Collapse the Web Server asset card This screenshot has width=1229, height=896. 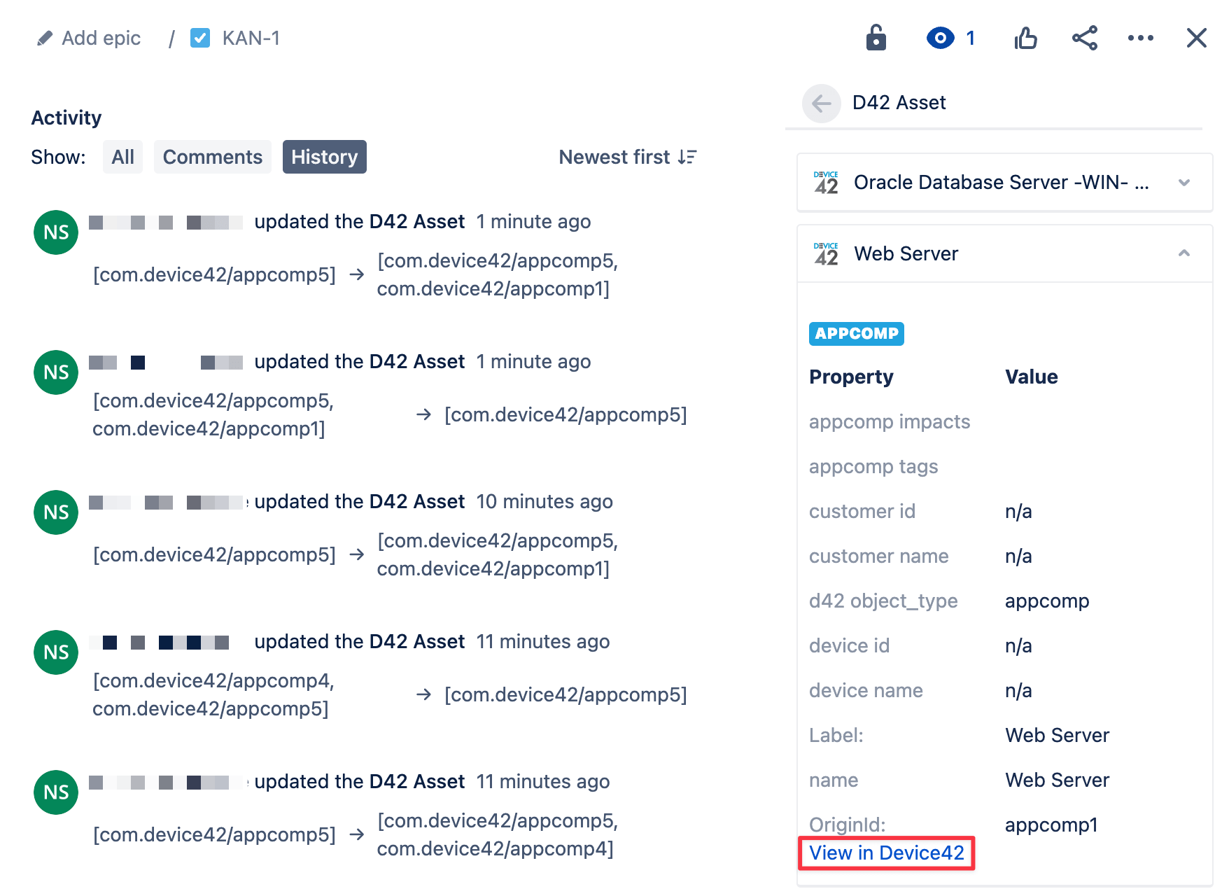1184,253
